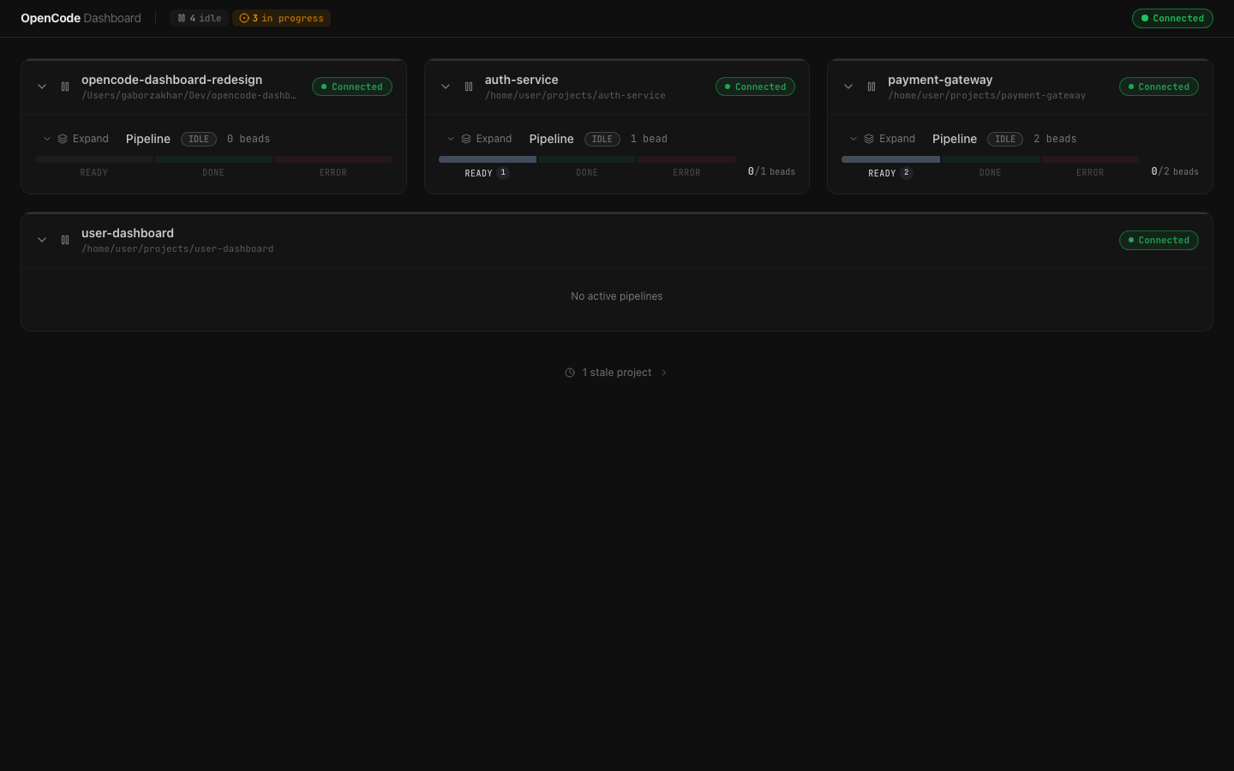Click Connected badge on opencode-dashboard-redesign card
Image resolution: width=1234 pixels, height=771 pixels.
[x=352, y=87]
